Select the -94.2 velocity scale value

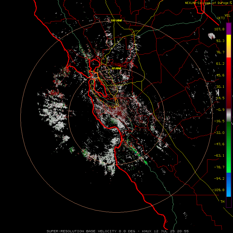pos(219,178)
